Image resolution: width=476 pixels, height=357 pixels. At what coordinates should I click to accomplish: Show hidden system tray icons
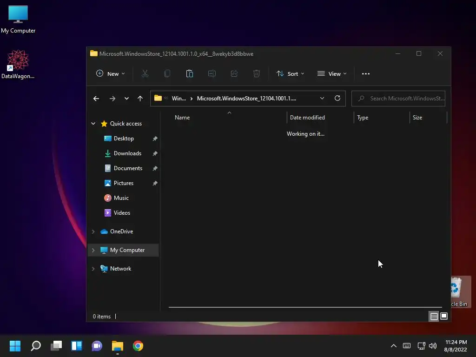click(393, 346)
